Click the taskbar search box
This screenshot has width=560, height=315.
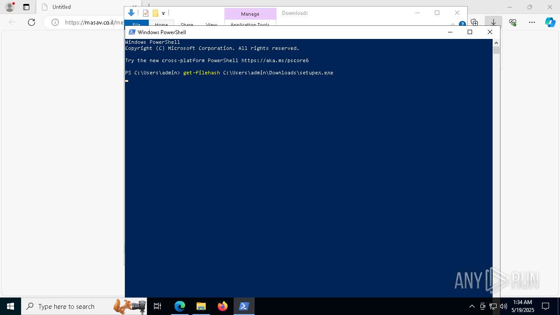tap(84, 306)
